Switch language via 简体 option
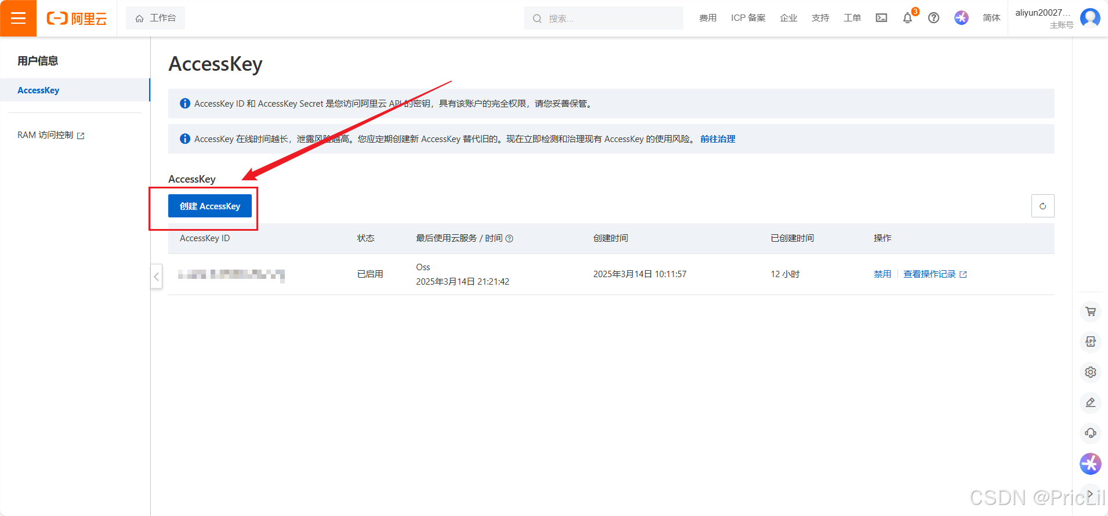The height and width of the screenshot is (516, 1108). point(991,18)
